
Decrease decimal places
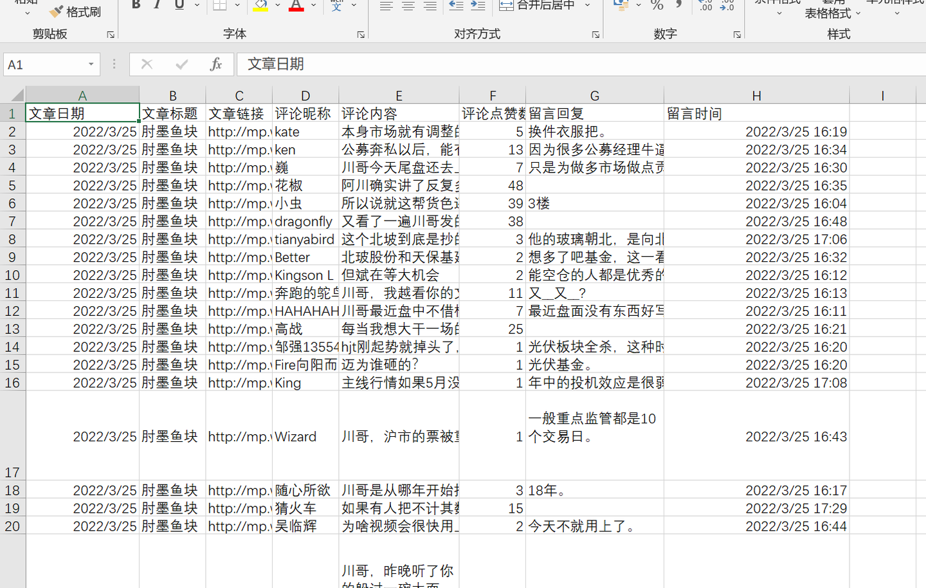coord(727,5)
